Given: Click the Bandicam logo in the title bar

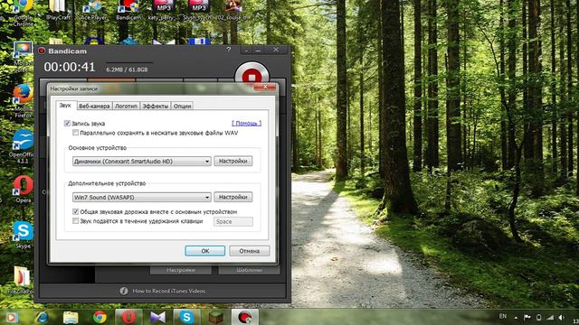Looking at the screenshot, I should tap(42, 51).
